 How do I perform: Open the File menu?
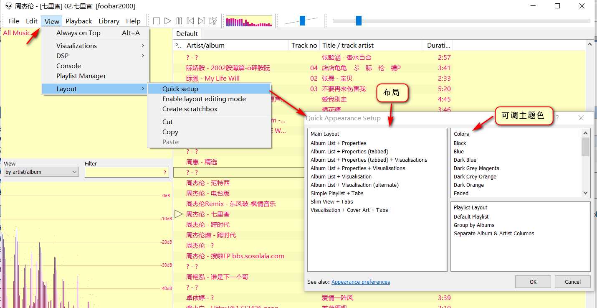(14, 21)
